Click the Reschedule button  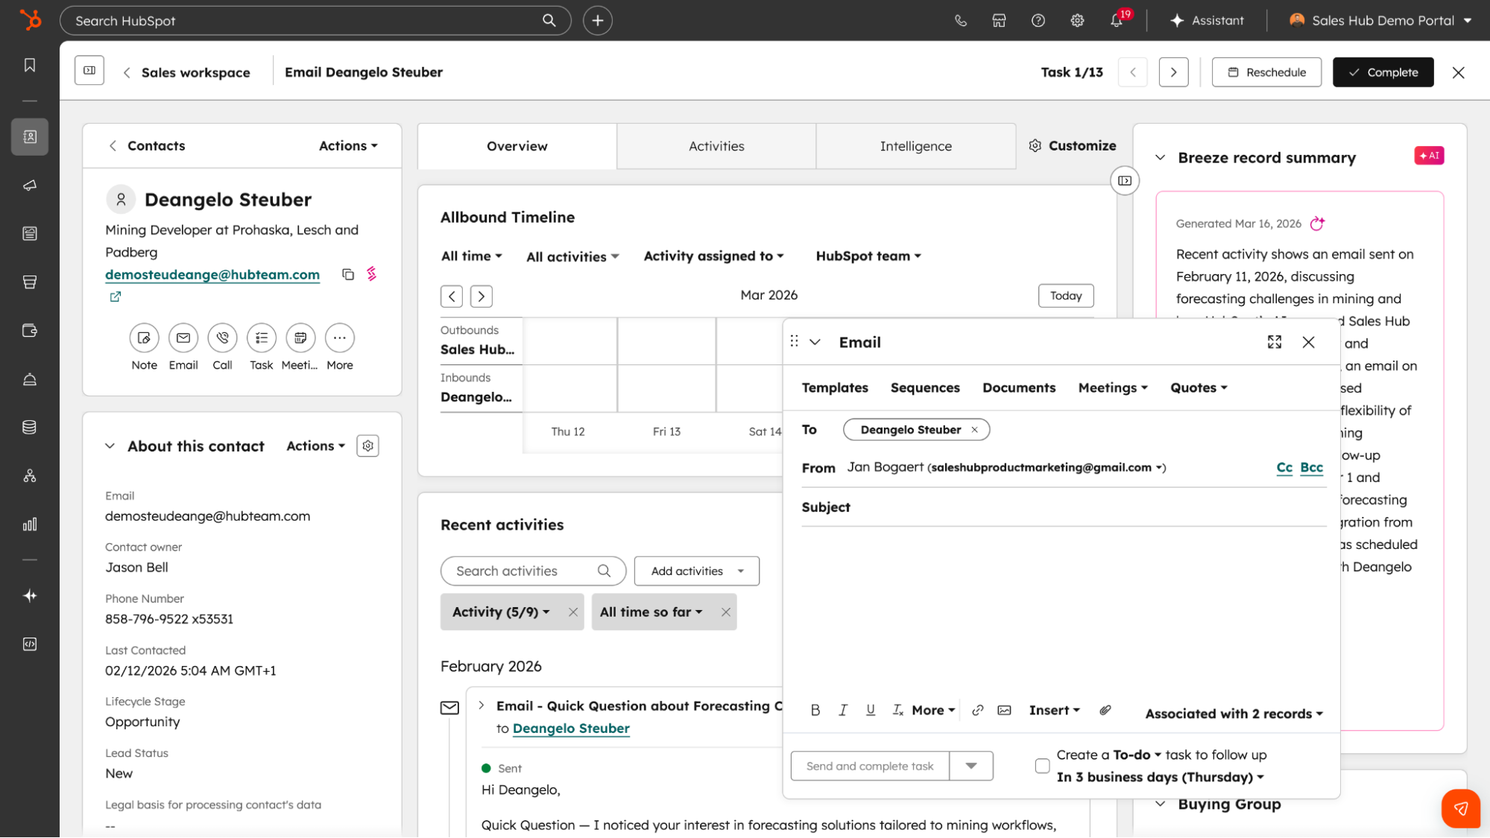click(x=1266, y=72)
